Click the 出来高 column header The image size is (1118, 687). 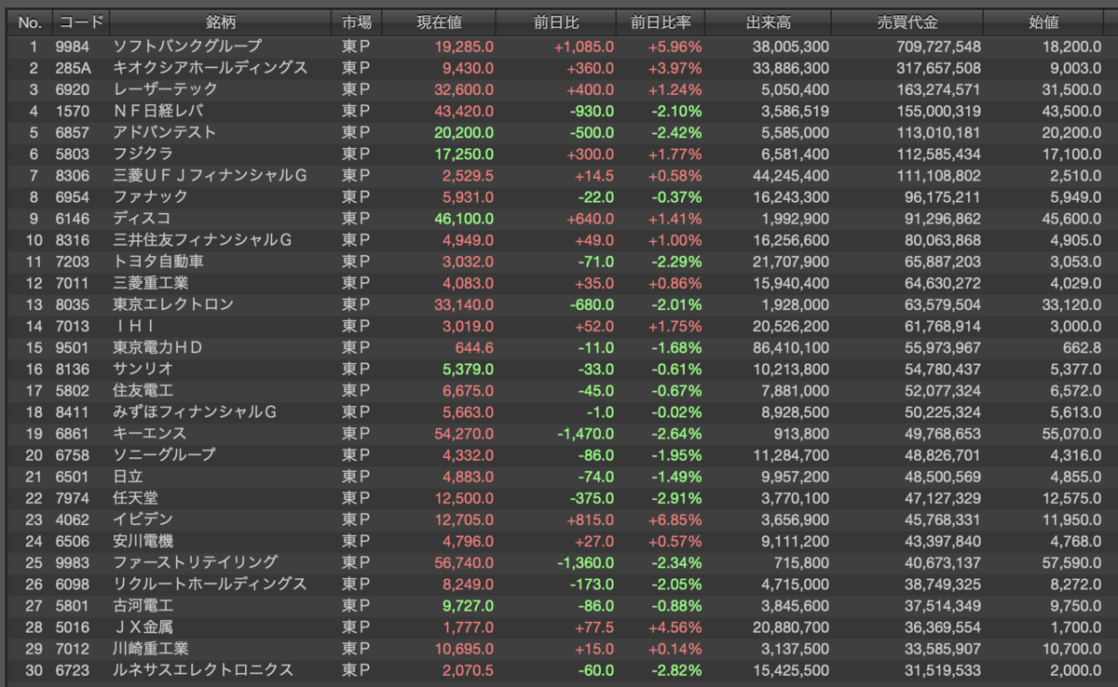(768, 22)
